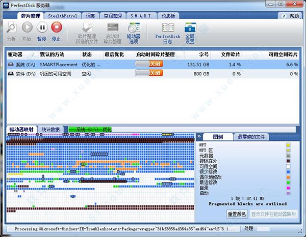Click the 启动 purple color swatch
The image size is (306, 237).
pyautogui.click(x=288, y=193)
